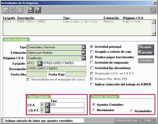
Task: Select Acumulados radio button
Action: pyautogui.click(x=131, y=111)
